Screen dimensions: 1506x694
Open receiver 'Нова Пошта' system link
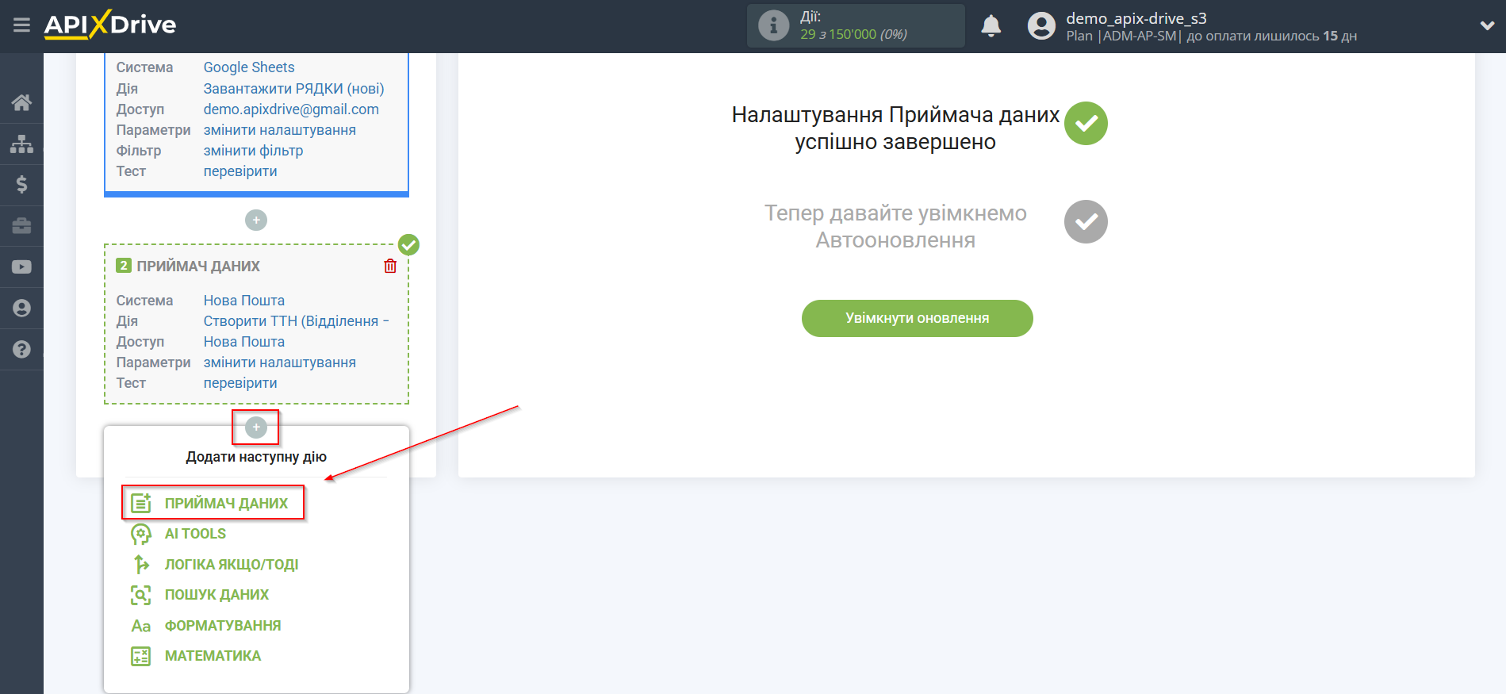click(243, 301)
